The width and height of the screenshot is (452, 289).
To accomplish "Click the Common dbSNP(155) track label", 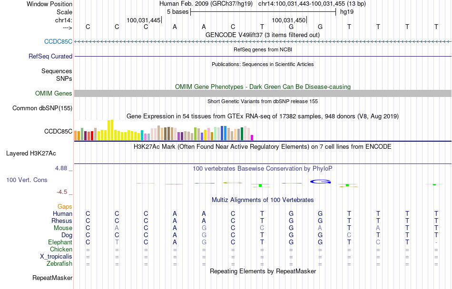I will pyautogui.click(x=42, y=108).
